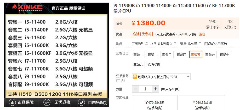The image size is (240, 110).
Task: Click the orange service icon beside 数码服务水冷版
Action: tap(135, 77)
